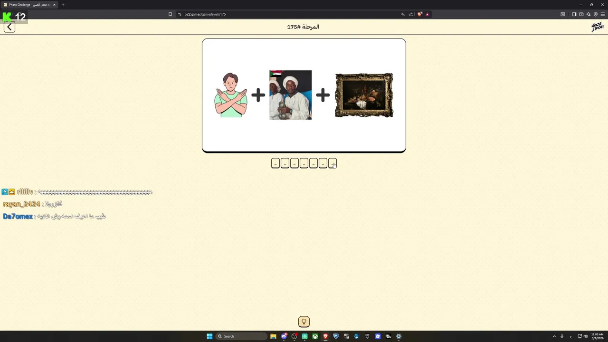Bookmark this page with the bookmark icon
Screen dimensions: 608x342
[170, 14]
